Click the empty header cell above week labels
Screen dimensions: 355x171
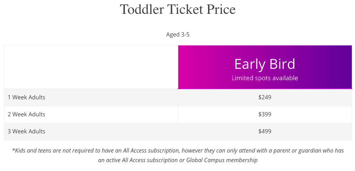pyautogui.click(x=91, y=67)
